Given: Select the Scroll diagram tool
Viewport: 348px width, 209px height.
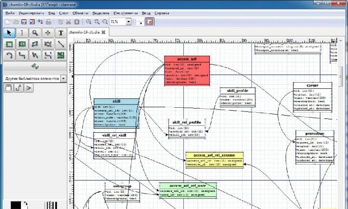Looking at the screenshot, I should [48, 33].
